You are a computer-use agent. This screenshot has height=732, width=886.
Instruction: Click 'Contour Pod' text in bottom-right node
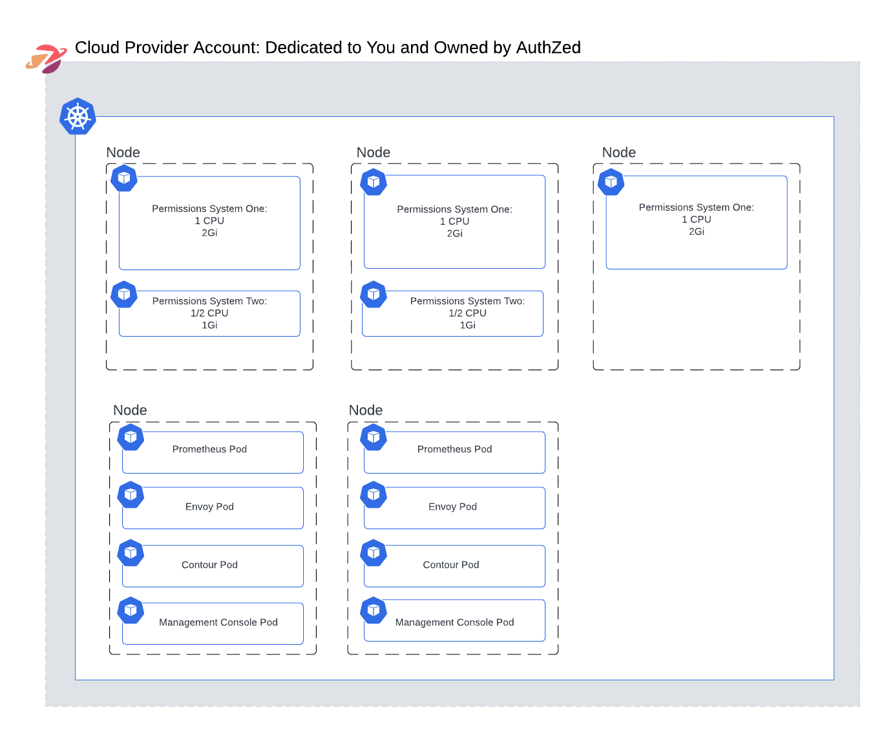pos(451,565)
